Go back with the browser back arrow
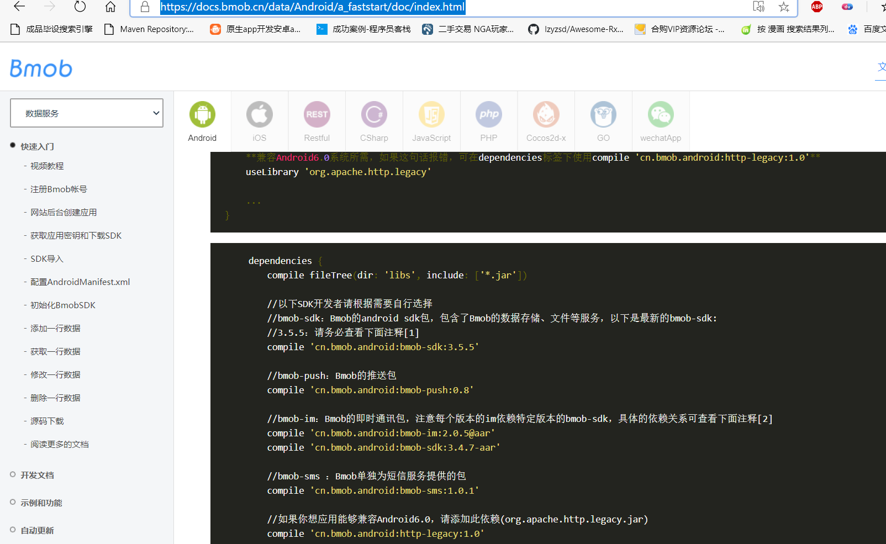This screenshot has width=886, height=544. [19, 7]
